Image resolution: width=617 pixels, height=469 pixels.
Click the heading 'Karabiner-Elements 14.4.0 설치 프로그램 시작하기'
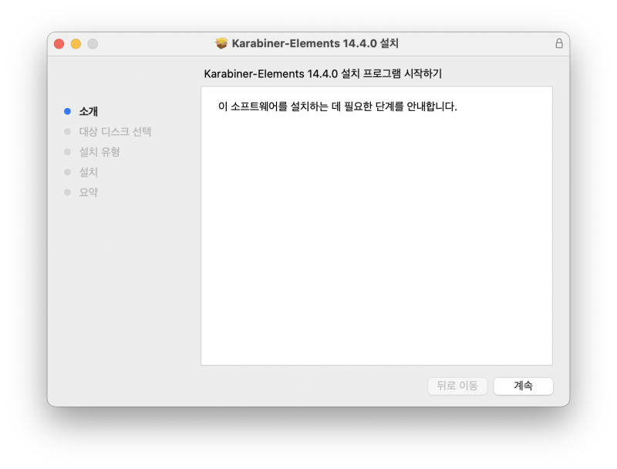point(322,73)
